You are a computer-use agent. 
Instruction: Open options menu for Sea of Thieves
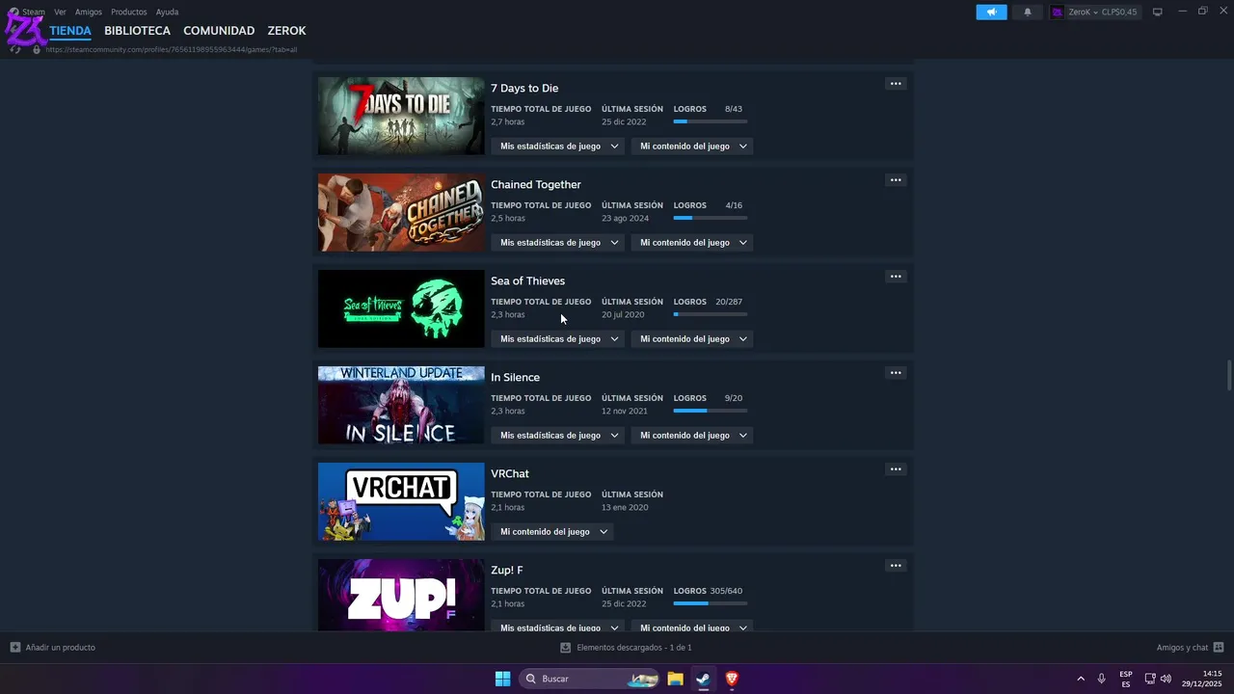click(x=896, y=277)
